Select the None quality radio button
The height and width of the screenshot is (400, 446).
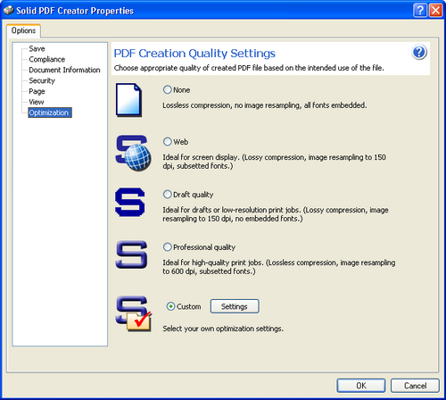tap(168, 89)
